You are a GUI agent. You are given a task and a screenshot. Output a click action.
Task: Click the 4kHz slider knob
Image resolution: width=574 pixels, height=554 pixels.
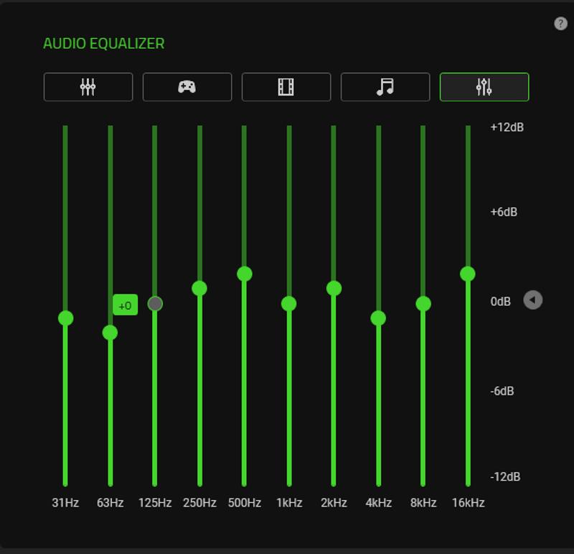coord(378,318)
